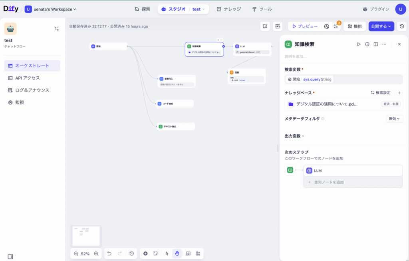
Task: Click the Dify logo
Action: 11,9
